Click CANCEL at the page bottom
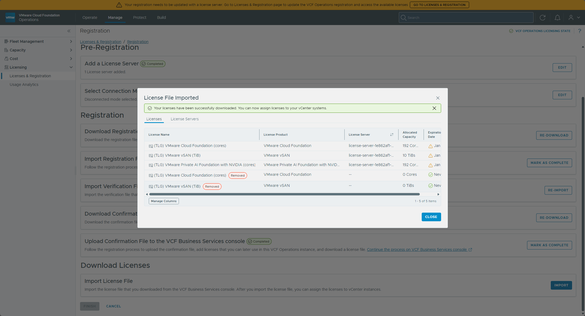585x316 pixels. point(113,306)
